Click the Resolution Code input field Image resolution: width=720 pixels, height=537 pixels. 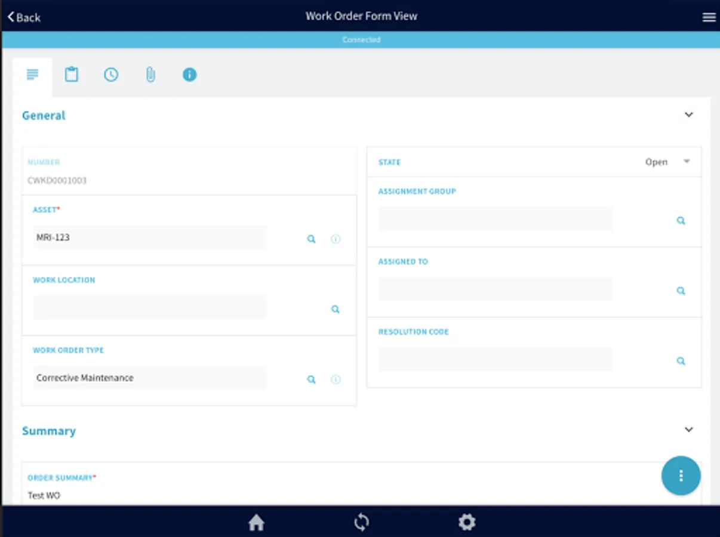tap(496, 359)
